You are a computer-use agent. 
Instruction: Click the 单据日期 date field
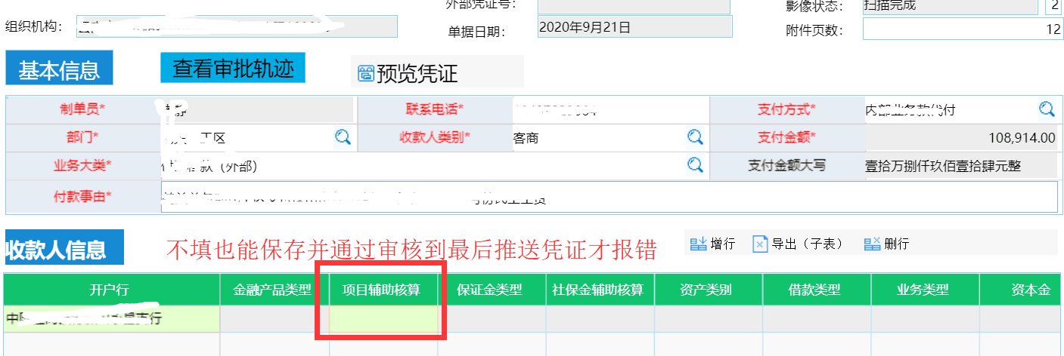634,28
